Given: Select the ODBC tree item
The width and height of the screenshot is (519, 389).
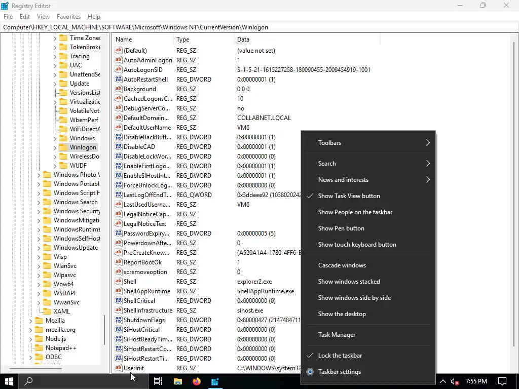Looking at the screenshot, I should [54, 357].
